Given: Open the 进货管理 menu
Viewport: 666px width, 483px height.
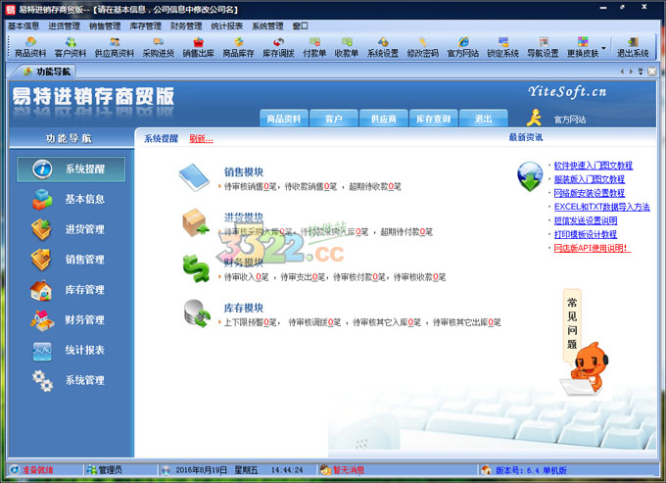Looking at the screenshot, I should pos(64,25).
